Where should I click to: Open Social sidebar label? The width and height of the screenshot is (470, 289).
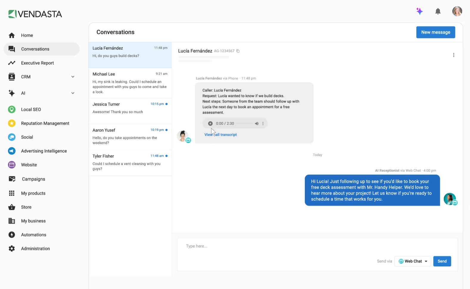click(27, 137)
